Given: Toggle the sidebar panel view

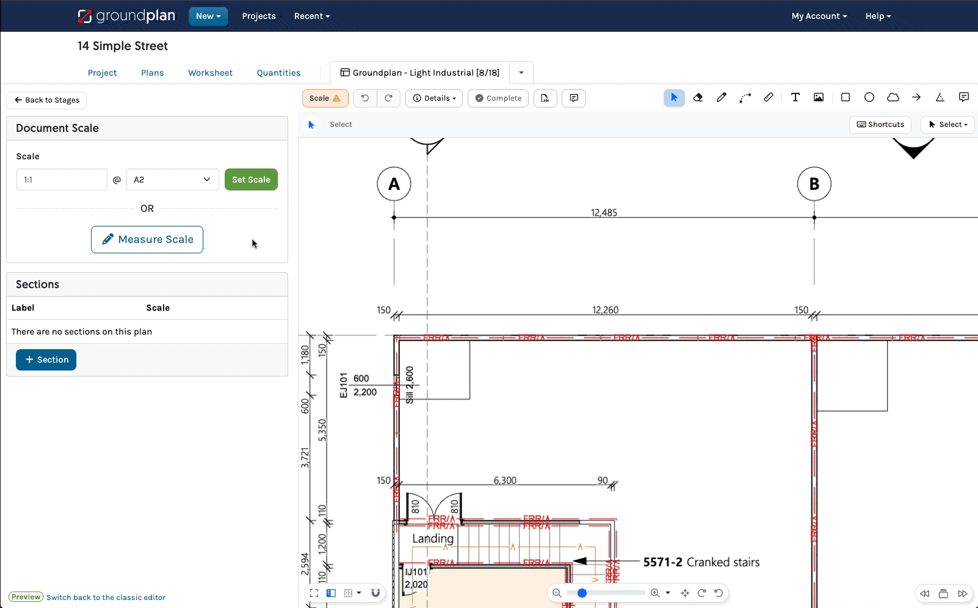Looking at the screenshot, I should click(x=331, y=593).
